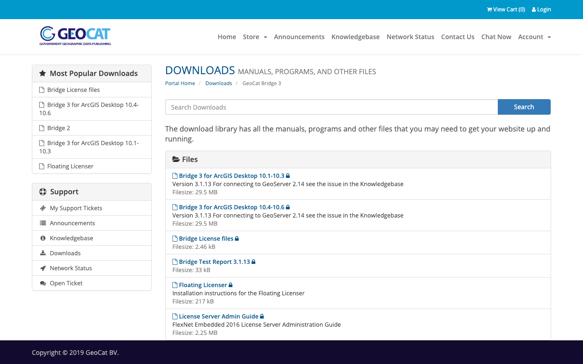Click the Login link
The width and height of the screenshot is (583, 364).
point(542,10)
